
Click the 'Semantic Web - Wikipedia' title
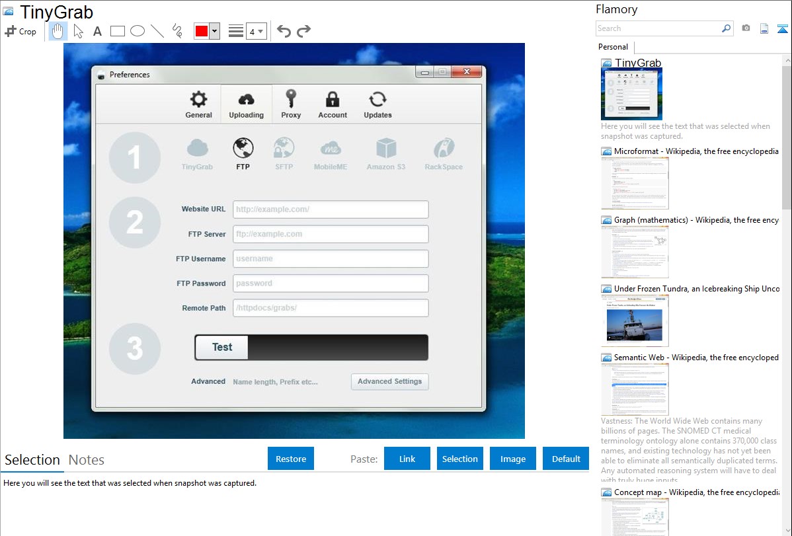pyautogui.click(x=696, y=357)
